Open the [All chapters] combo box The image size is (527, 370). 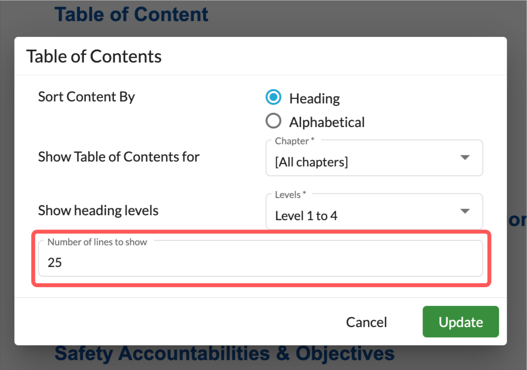(374, 158)
